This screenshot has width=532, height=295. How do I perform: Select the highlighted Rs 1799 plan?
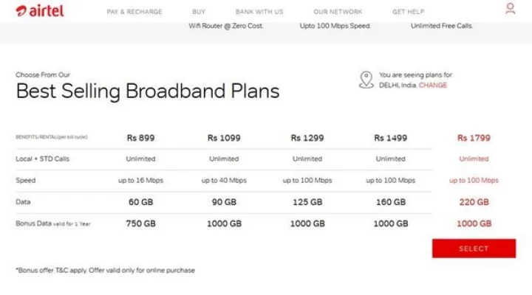coord(474,138)
